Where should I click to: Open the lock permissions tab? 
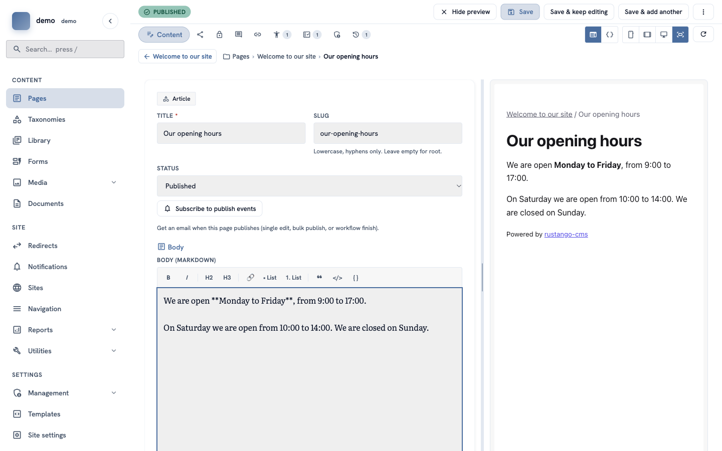pyautogui.click(x=219, y=35)
